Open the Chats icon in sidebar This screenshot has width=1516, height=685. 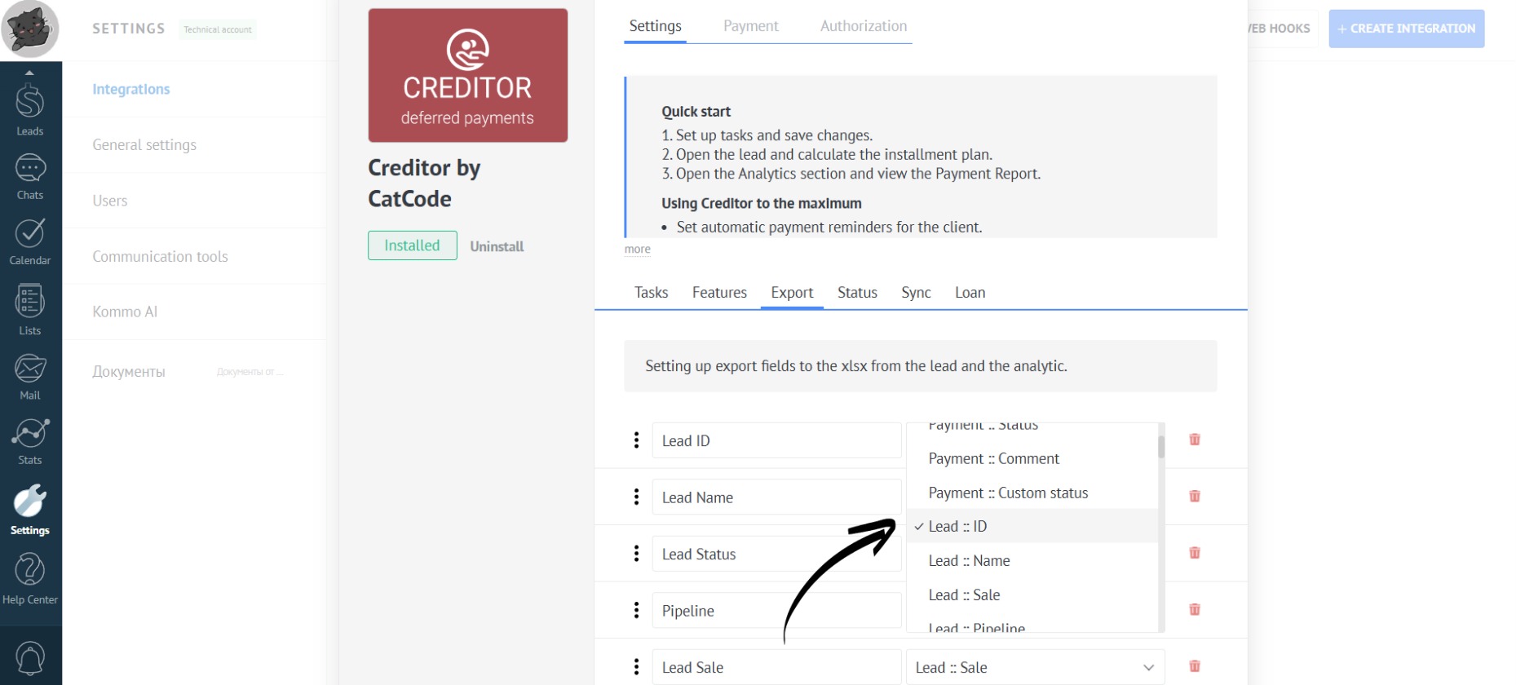coord(30,176)
